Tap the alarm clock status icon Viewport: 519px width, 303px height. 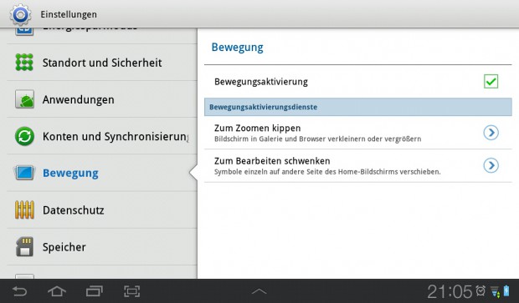pyautogui.click(x=480, y=290)
